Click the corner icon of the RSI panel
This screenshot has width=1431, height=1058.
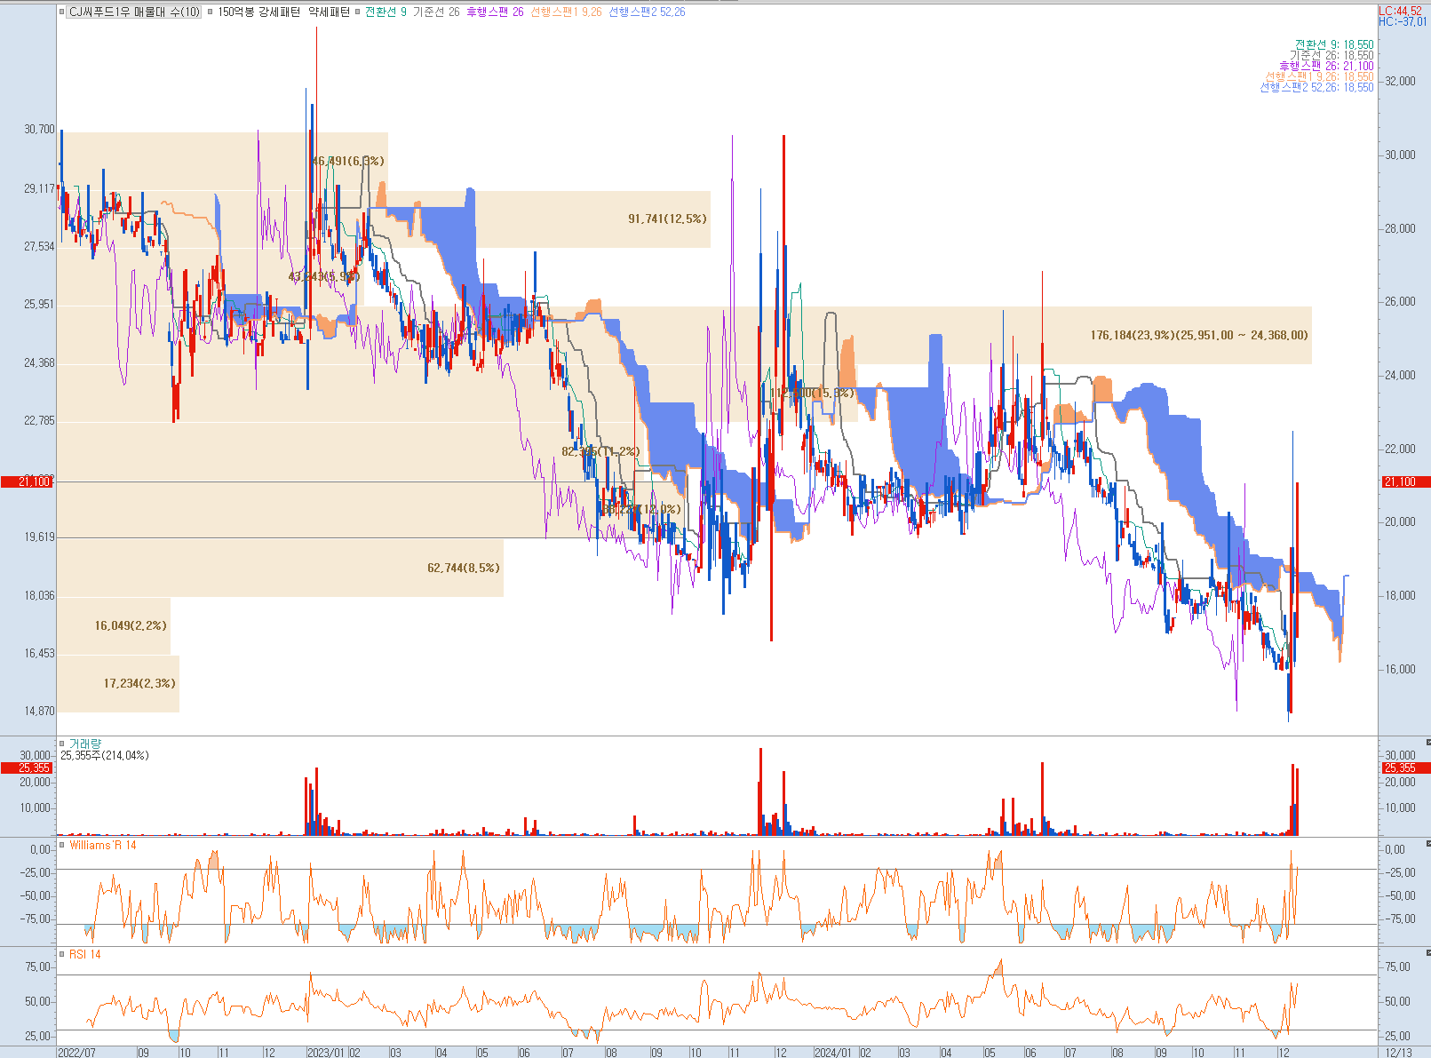coord(1427,952)
